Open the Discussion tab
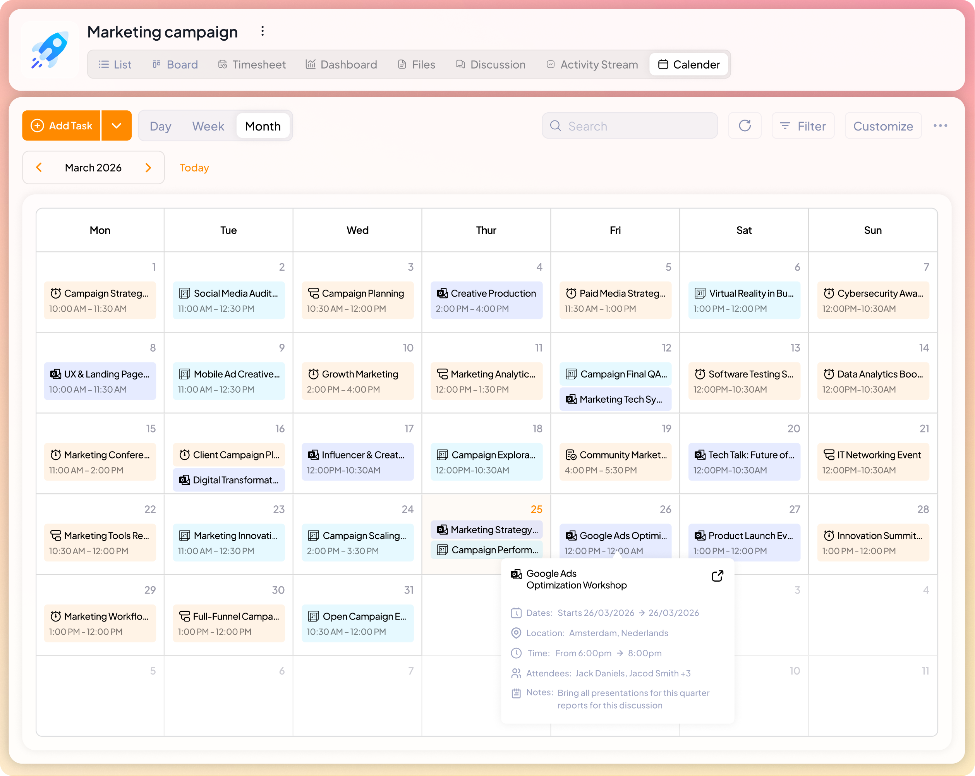This screenshot has width=975, height=776. point(491,64)
